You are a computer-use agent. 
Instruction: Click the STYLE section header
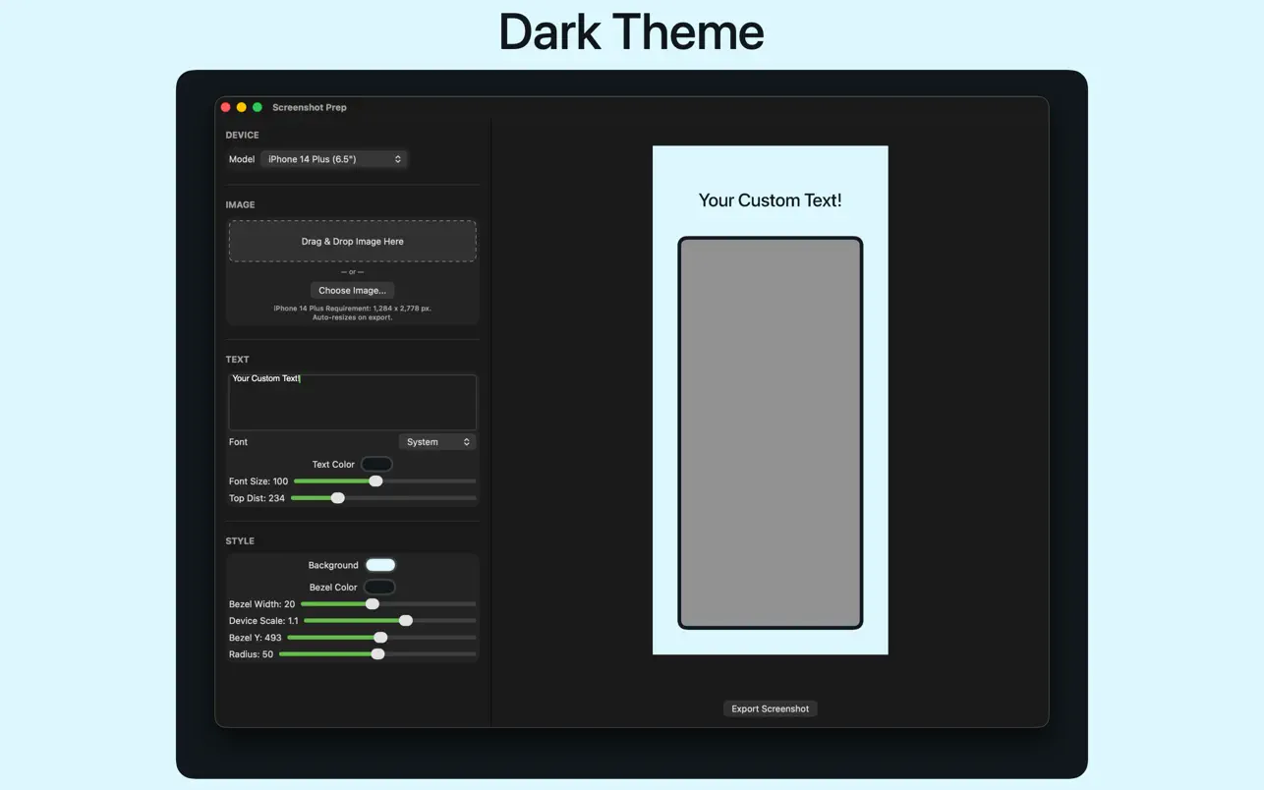click(x=240, y=541)
